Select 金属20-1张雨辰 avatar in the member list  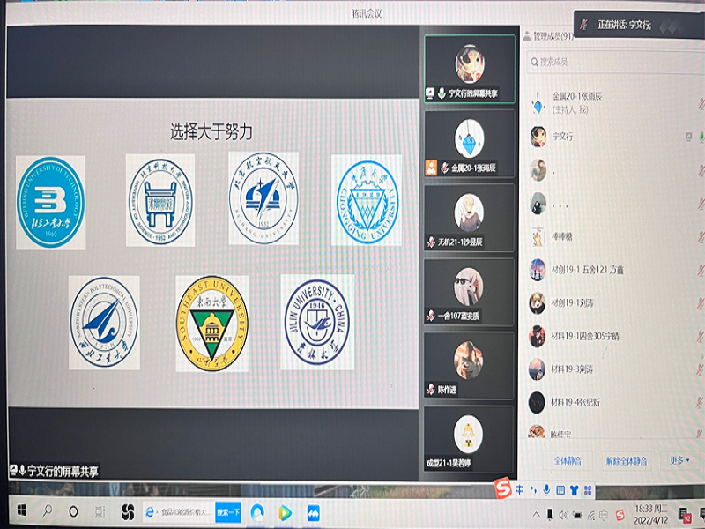[x=538, y=103]
